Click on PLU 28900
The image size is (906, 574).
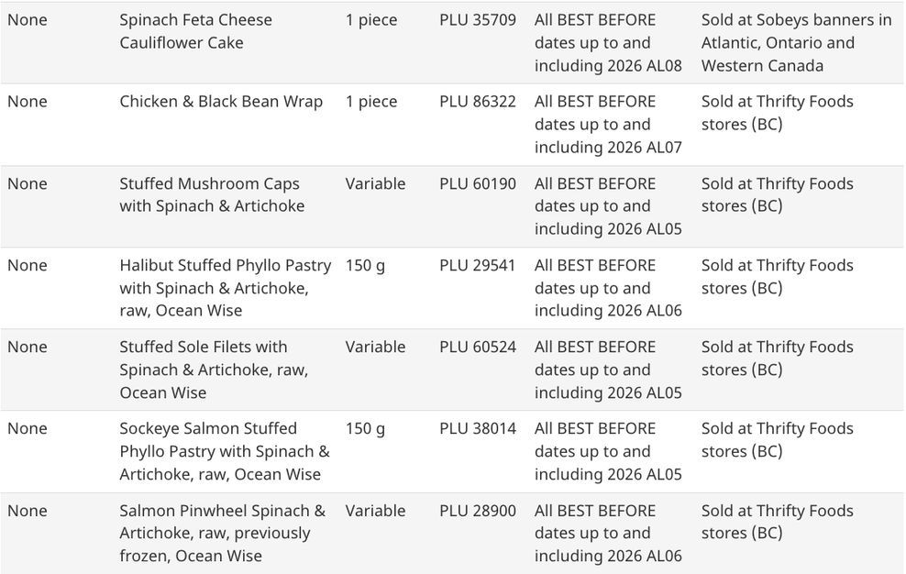tap(477, 511)
